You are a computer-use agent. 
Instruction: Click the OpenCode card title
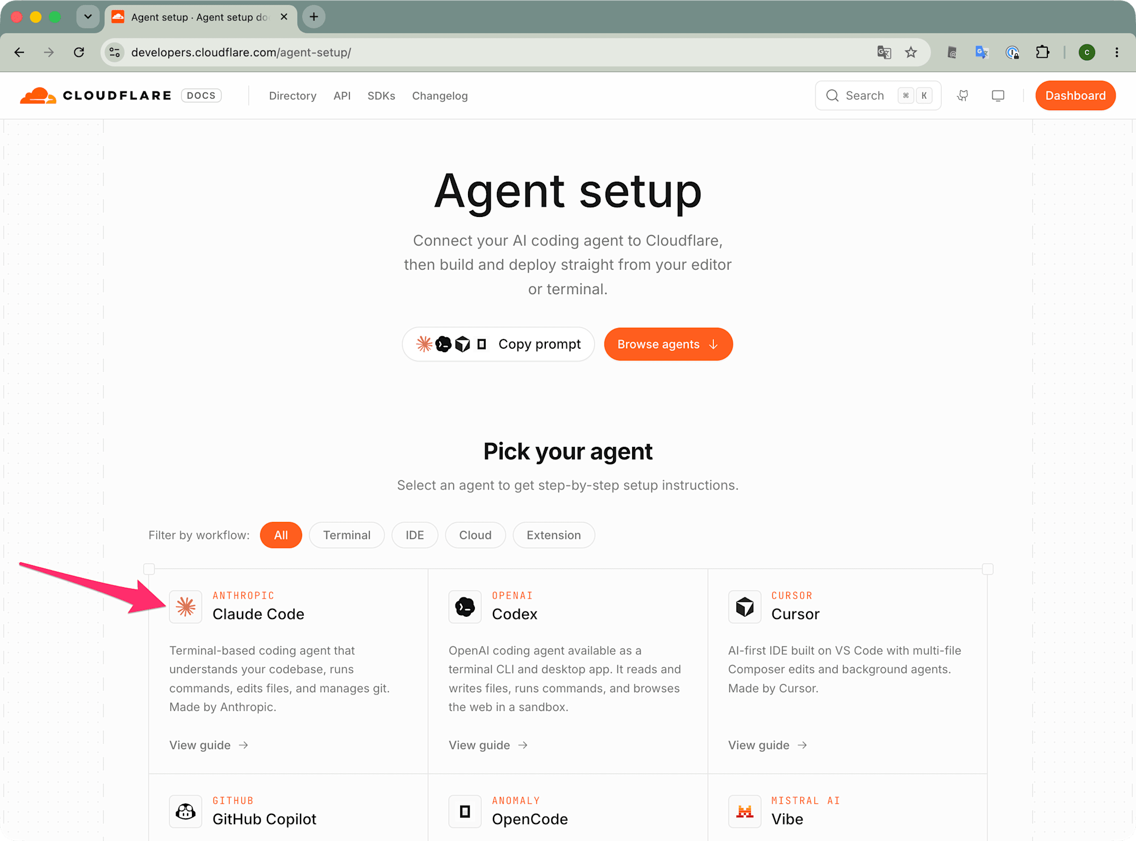pos(530,819)
